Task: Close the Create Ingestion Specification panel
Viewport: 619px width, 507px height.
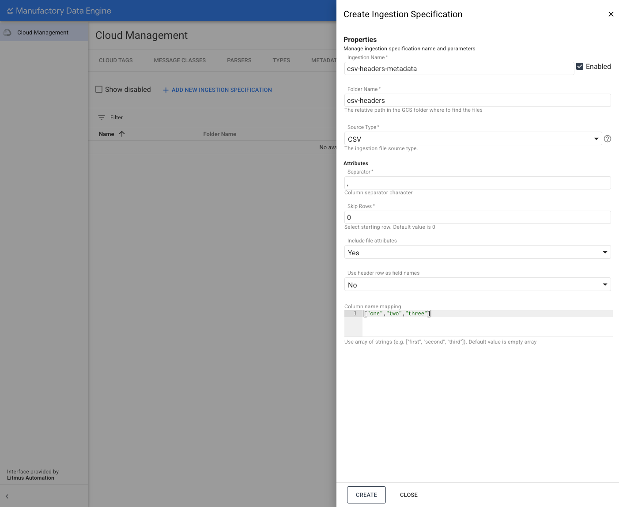Action: point(611,14)
